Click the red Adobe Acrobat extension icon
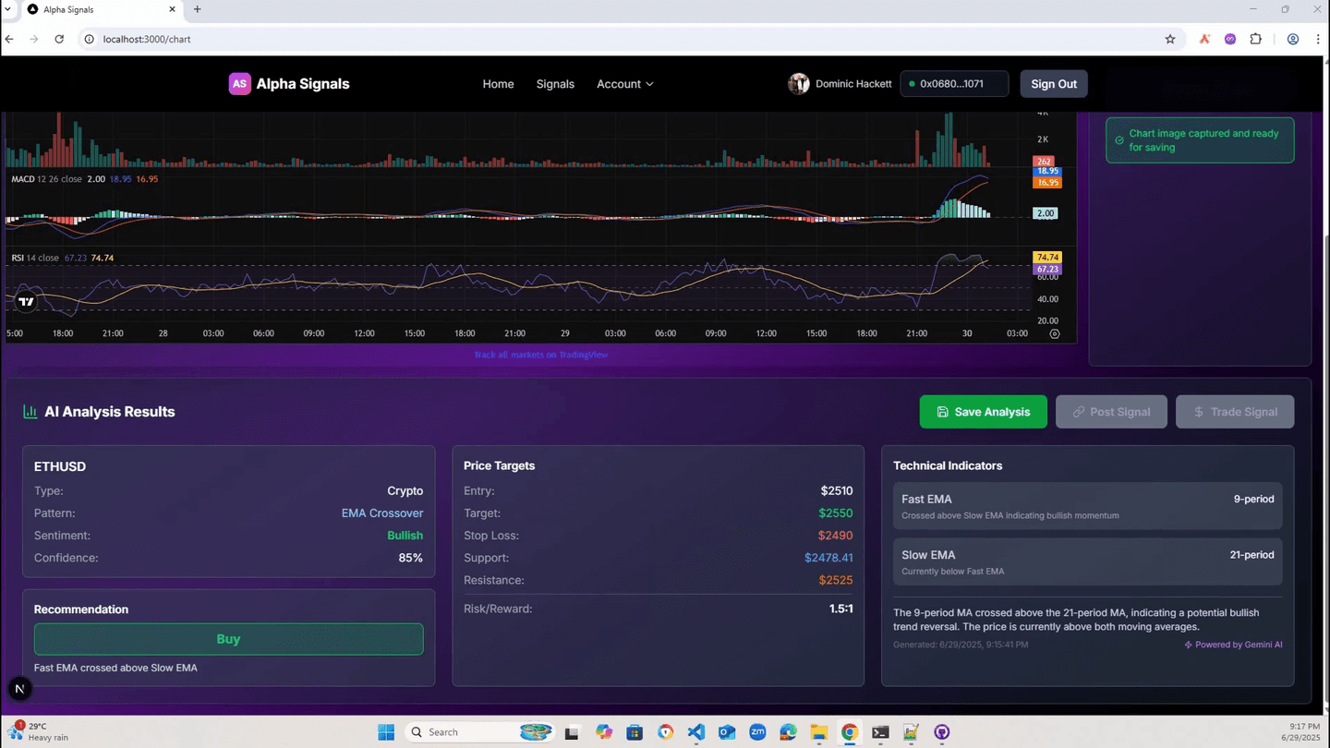The width and height of the screenshot is (1330, 748). 1204,39
